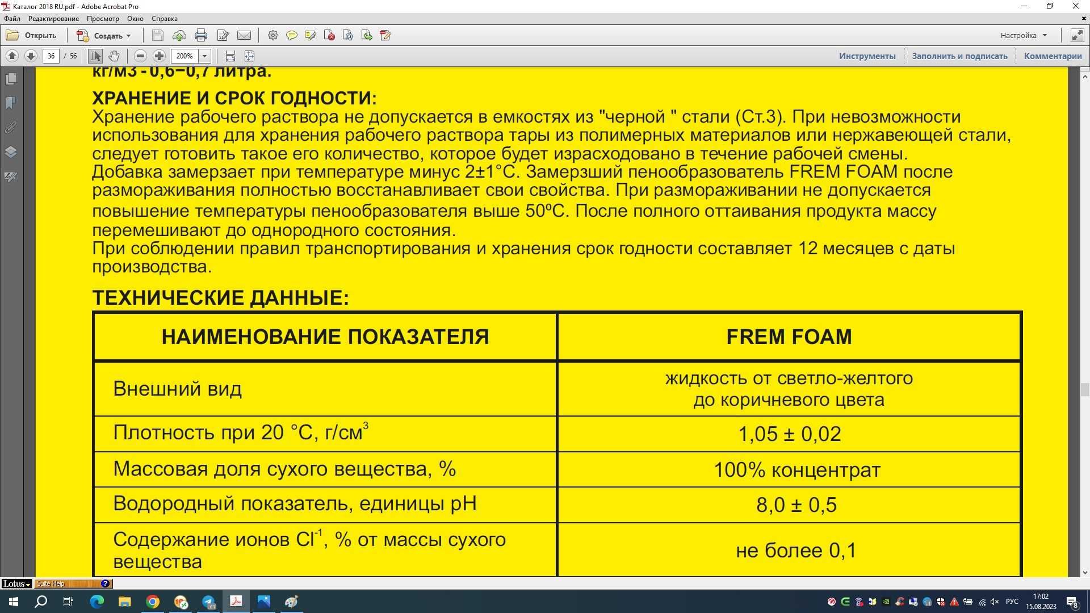Click the page number field showing 36
Screen dimensions: 1090x613
pyautogui.click(x=51, y=56)
